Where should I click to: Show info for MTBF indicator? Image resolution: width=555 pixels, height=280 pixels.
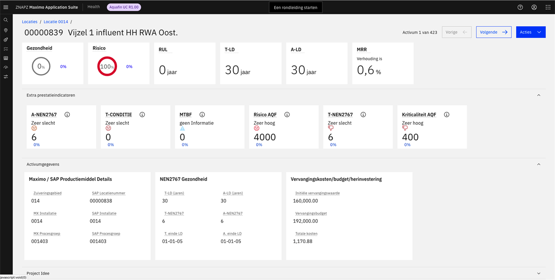click(202, 115)
